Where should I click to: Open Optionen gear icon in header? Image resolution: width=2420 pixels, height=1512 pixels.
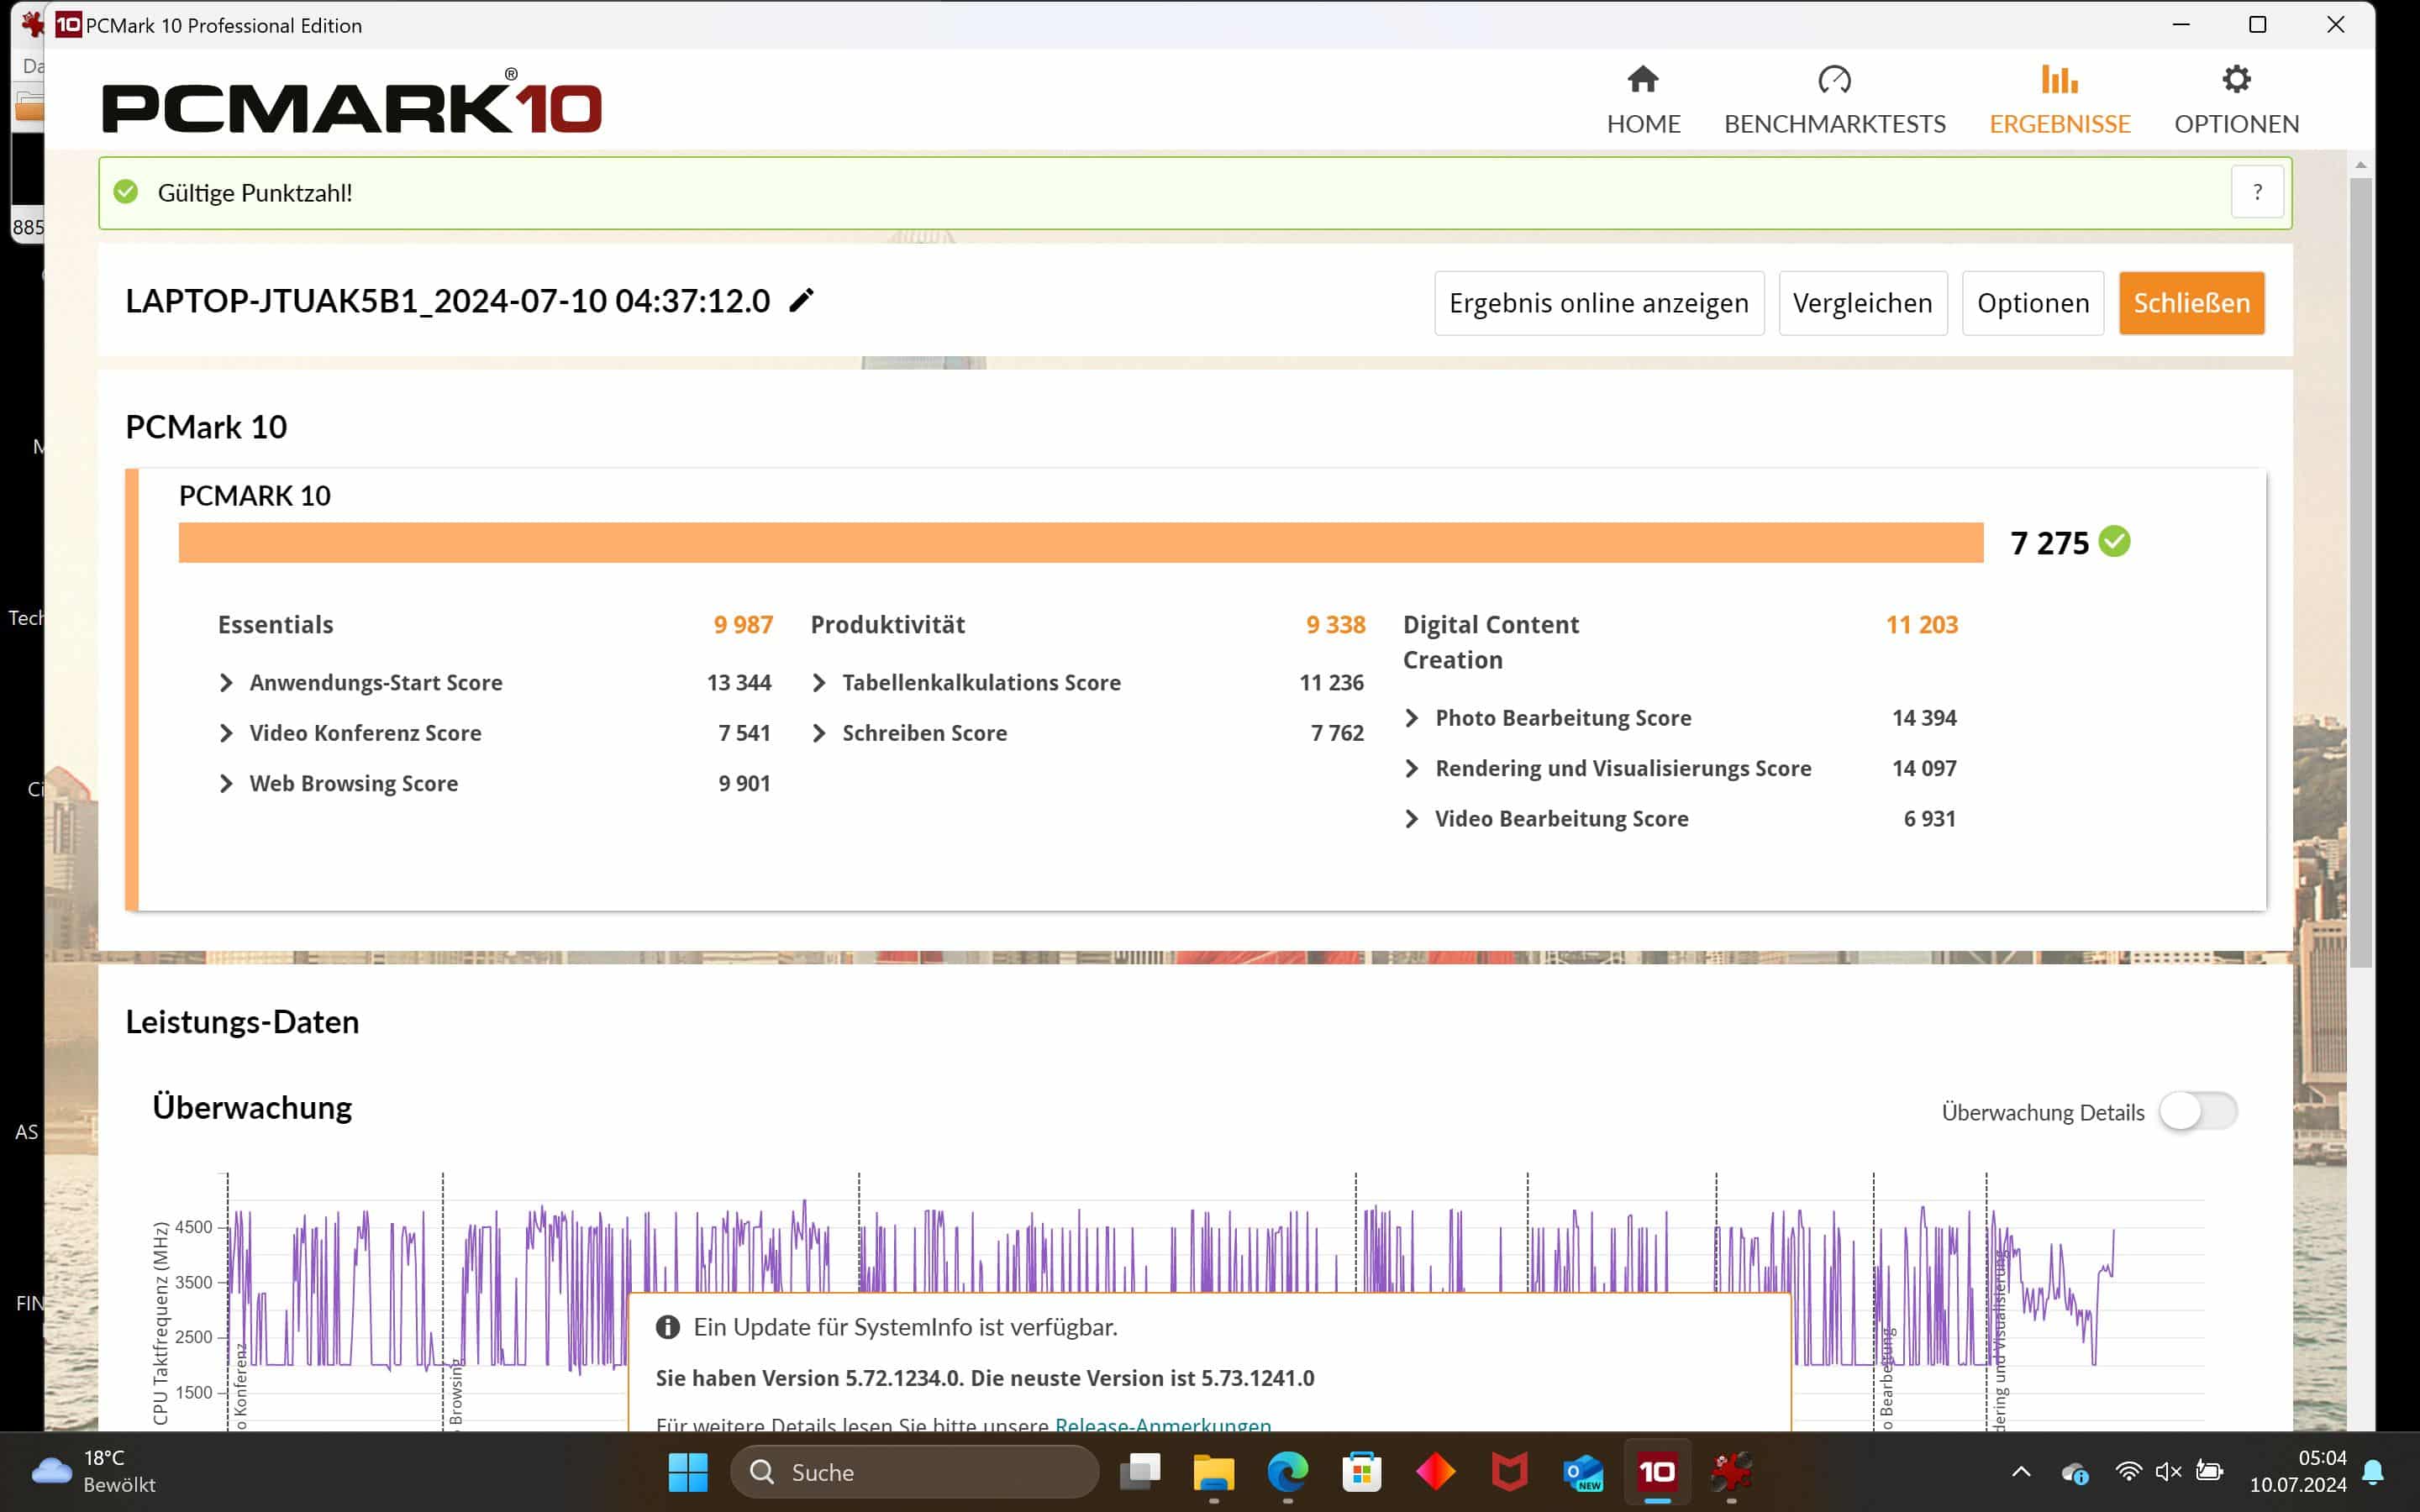coord(2236,80)
